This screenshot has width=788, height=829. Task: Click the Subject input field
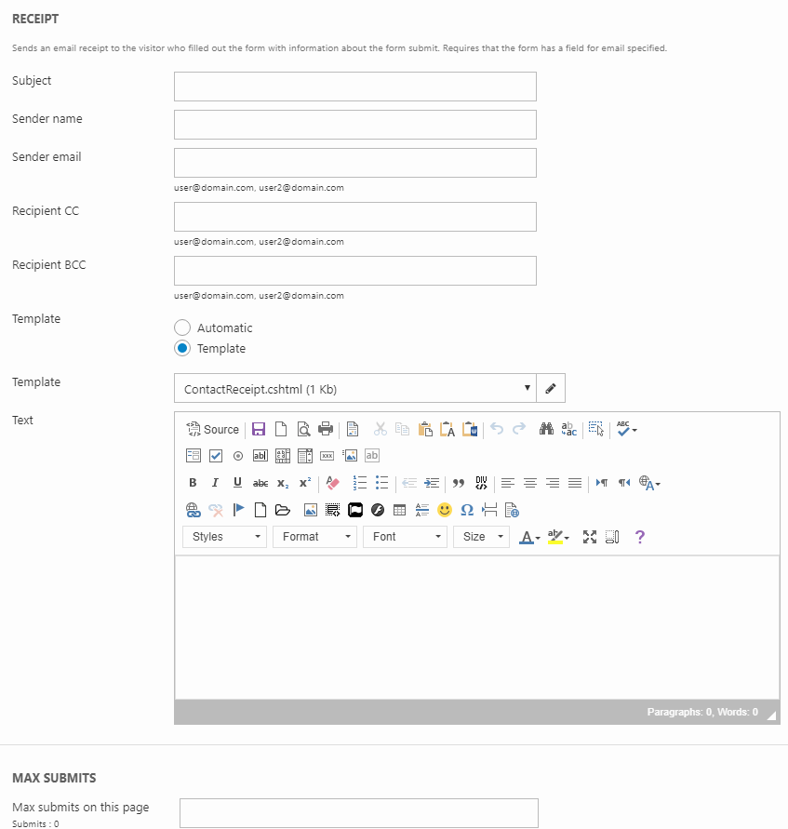click(x=354, y=87)
